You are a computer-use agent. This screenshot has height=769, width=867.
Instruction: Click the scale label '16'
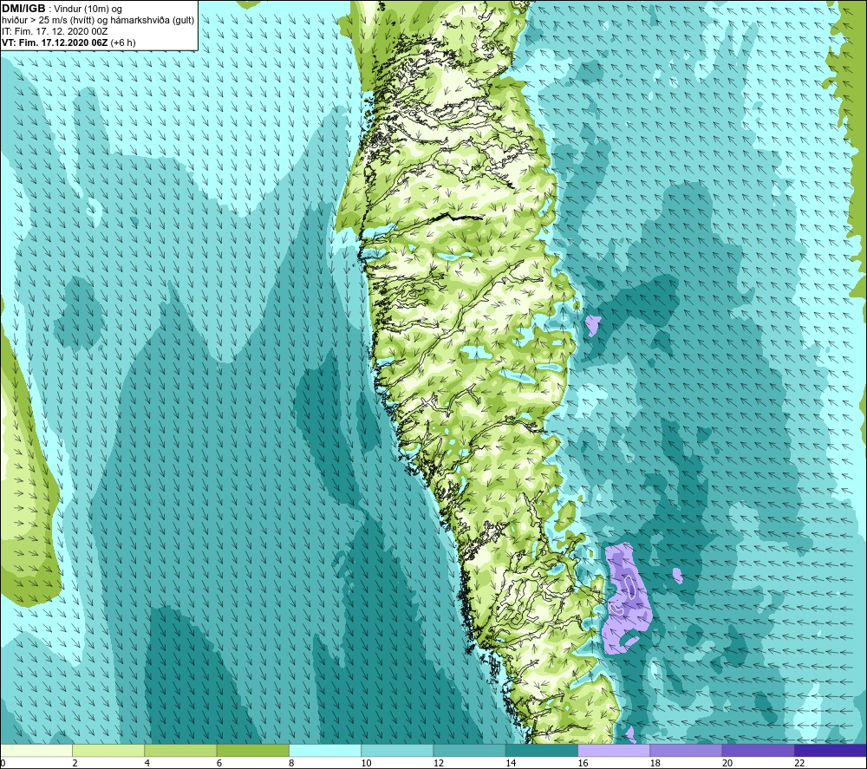[583, 763]
